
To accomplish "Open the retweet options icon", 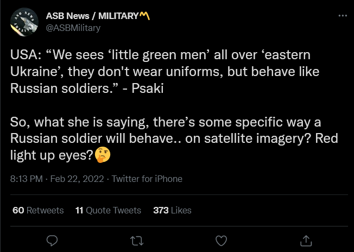I will [x=137, y=241].
